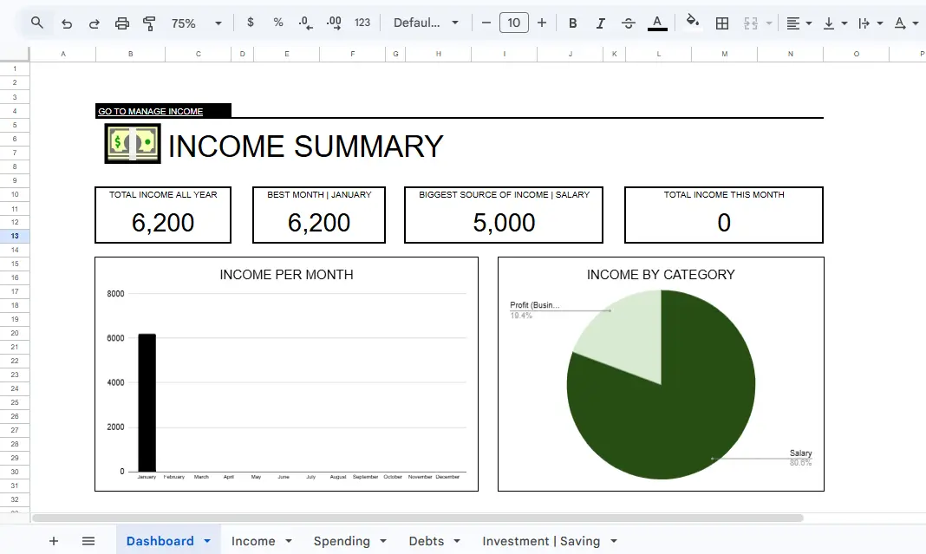Select row 13 header
Image resolution: width=926 pixels, height=554 pixels.
point(14,236)
